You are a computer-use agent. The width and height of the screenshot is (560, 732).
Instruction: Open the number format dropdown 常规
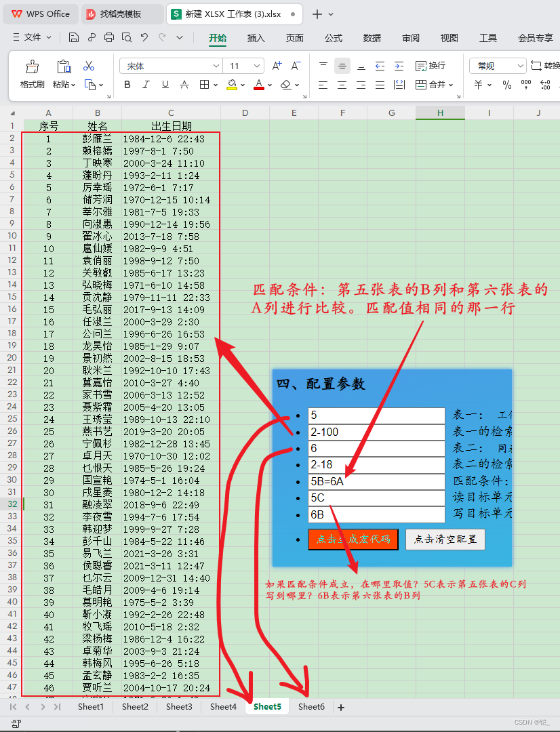(x=520, y=66)
